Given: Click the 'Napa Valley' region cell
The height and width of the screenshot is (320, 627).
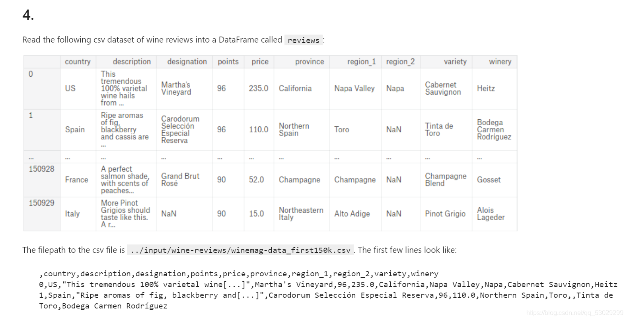Looking at the screenshot, I should (x=355, y=89).
